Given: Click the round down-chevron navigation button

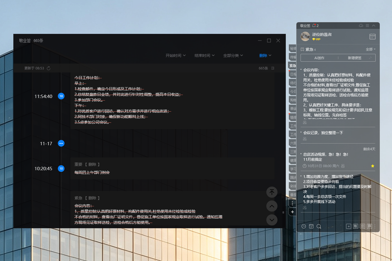Looking at the screenshot, I should (x=272, y=220).
